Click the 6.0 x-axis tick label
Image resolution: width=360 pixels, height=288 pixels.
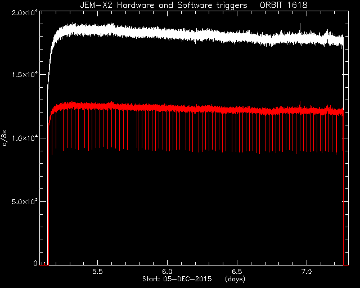coord(167,272)
